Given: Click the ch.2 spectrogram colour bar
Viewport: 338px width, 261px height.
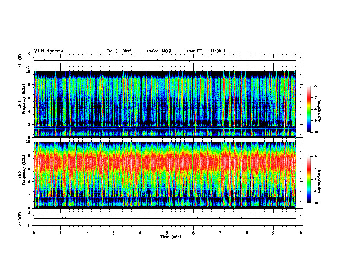Looking at the screenshot, I should click(x=309, y=180).
